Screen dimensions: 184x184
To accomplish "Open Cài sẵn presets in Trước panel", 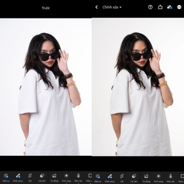I will (42, 178).
